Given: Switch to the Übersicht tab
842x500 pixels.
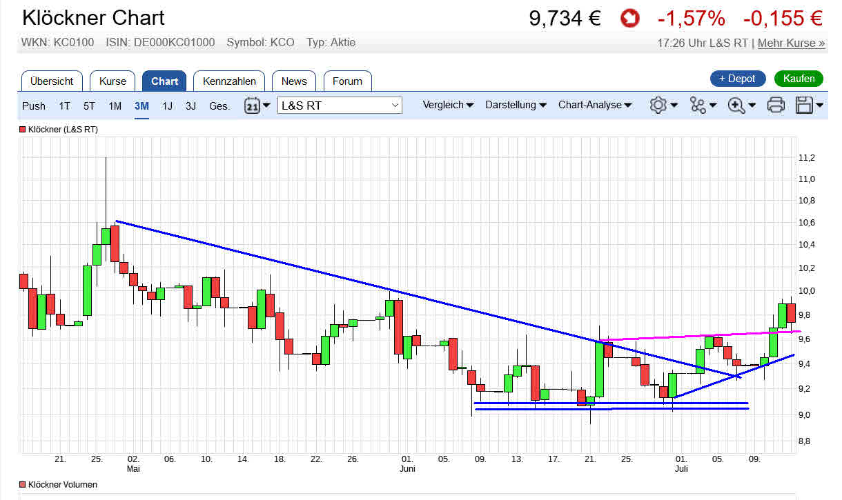Looking at the screenshot, I should [x=52, y=81].
